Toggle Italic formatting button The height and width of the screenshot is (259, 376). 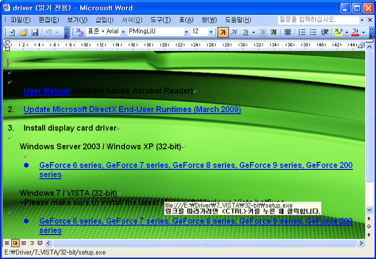[234, 32]
